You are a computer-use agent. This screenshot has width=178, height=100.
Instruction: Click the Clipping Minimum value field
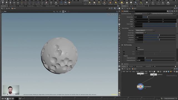140,58
